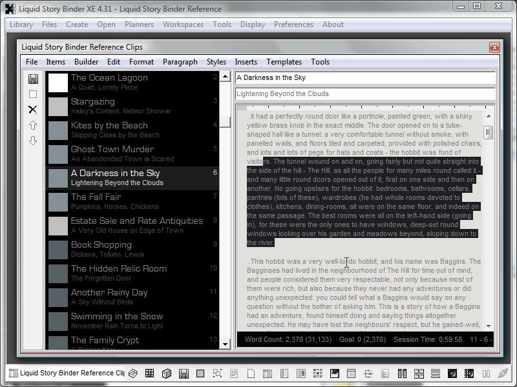Click the clip list scroll down arrow
The image size is (517, 387).
pos(226,344)
